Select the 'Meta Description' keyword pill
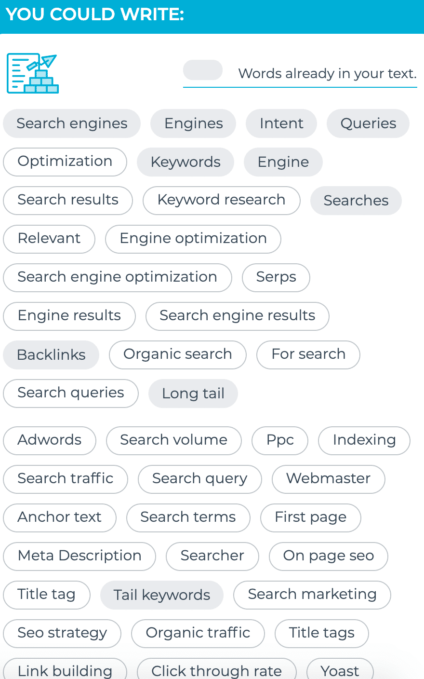 click(x=79, y=557)
